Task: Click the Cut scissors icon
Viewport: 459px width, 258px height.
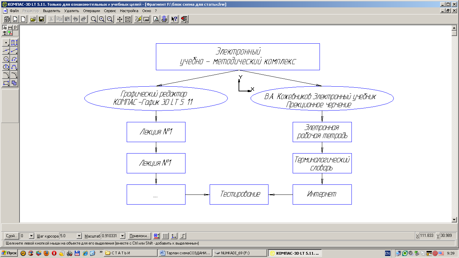Action: pos(51,19)
